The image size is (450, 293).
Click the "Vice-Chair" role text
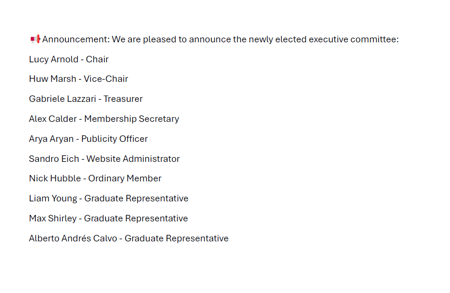pyautogui.click(x=106, y=79)
